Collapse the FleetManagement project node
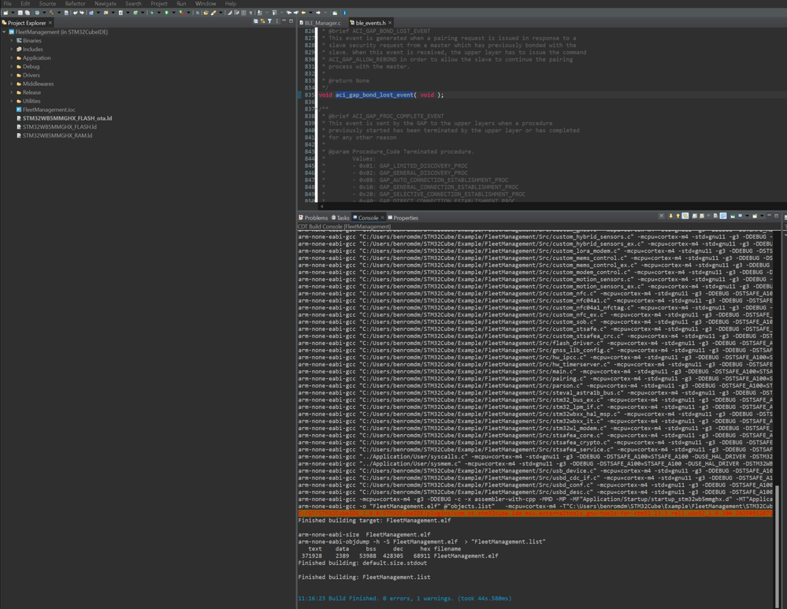The height and width of the screenshot is (609, 787). click(4, 32)
